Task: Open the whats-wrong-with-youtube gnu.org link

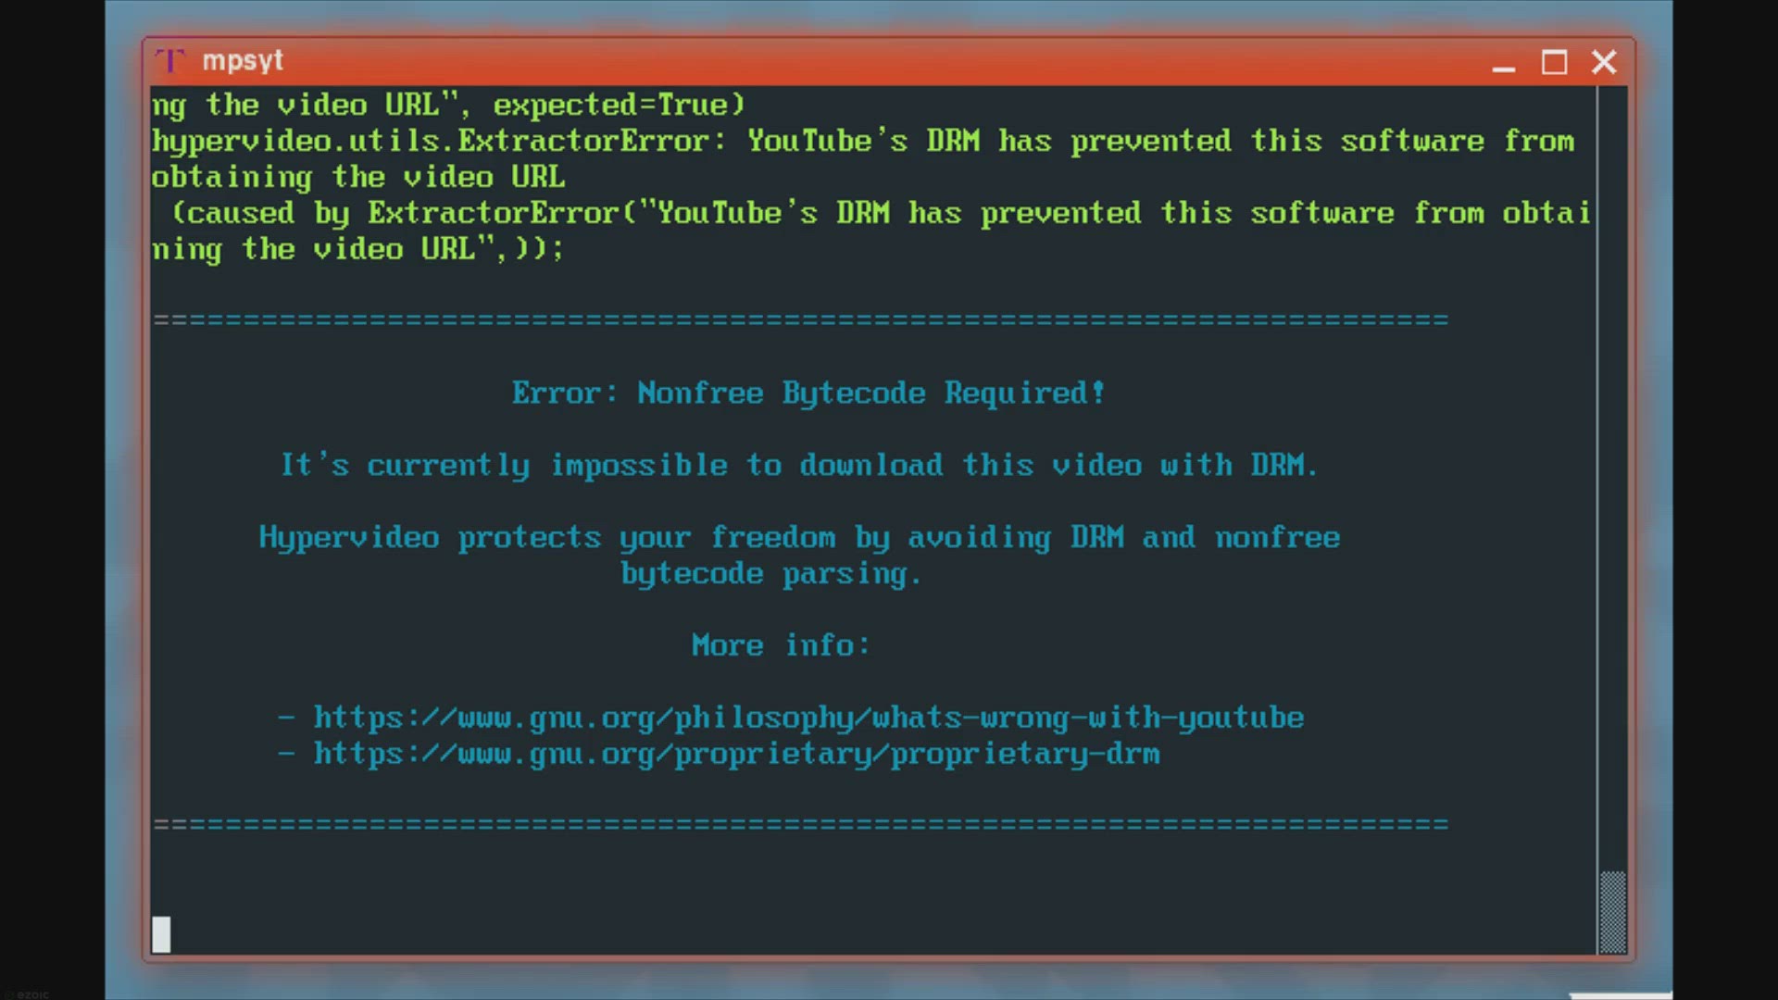Action: pos(808,718)
